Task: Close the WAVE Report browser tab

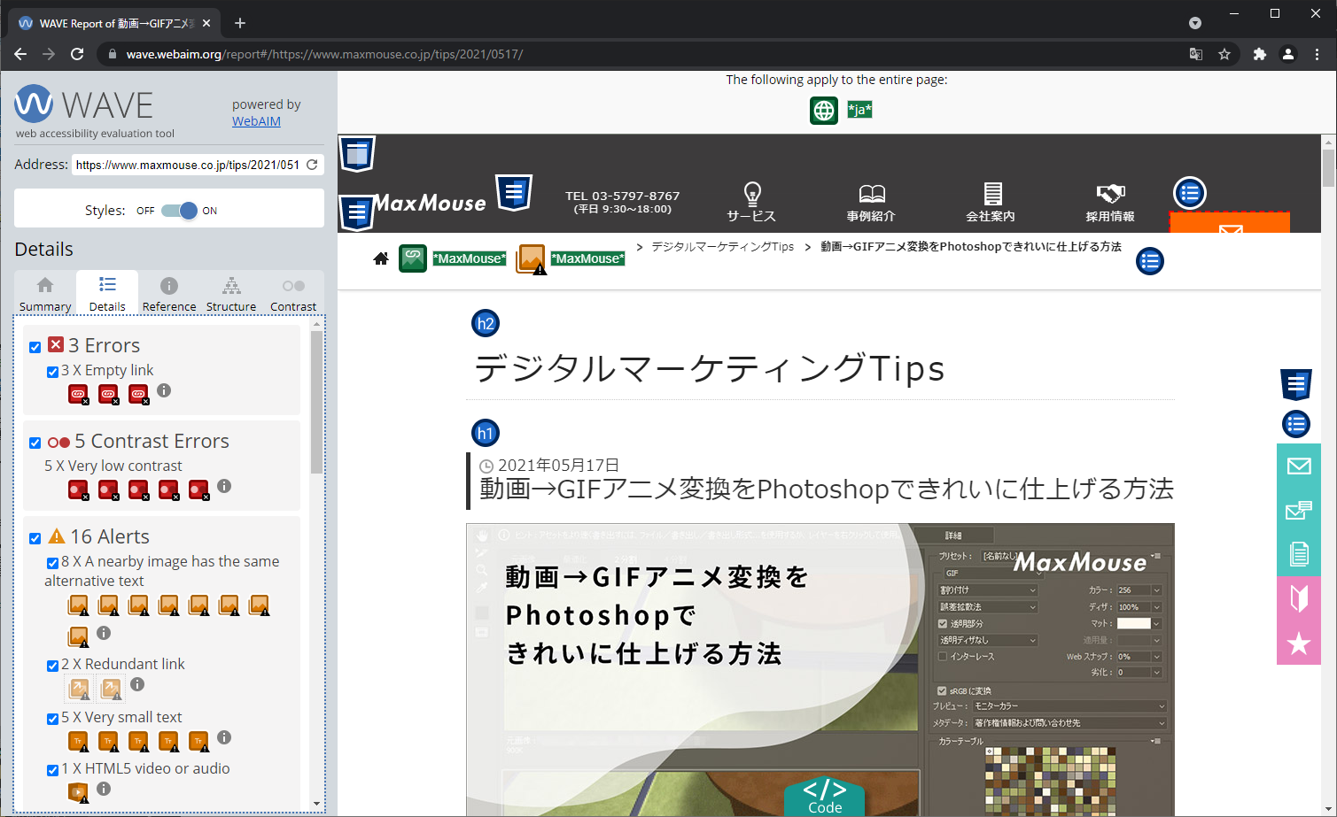Action: point(206,23)
